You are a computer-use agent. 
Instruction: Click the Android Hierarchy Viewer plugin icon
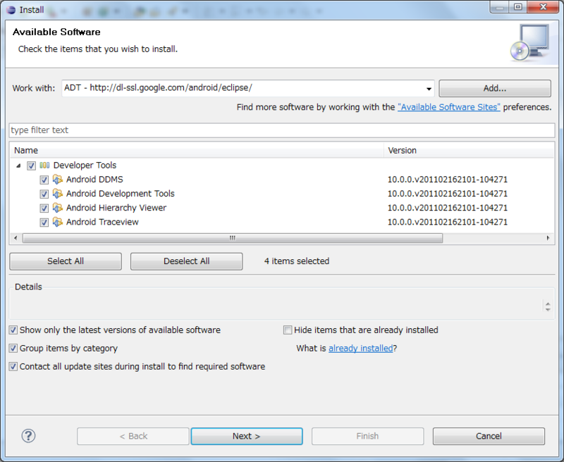[58, 208]
